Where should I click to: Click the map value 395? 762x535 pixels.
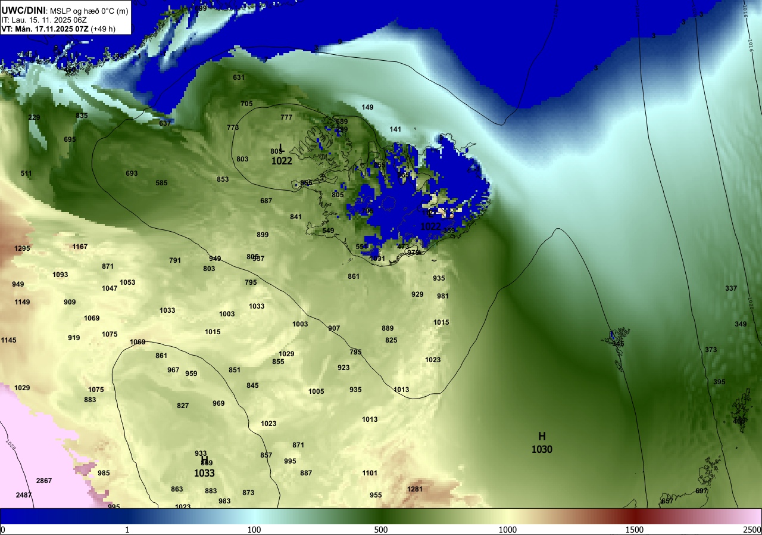tap(719, 382)
